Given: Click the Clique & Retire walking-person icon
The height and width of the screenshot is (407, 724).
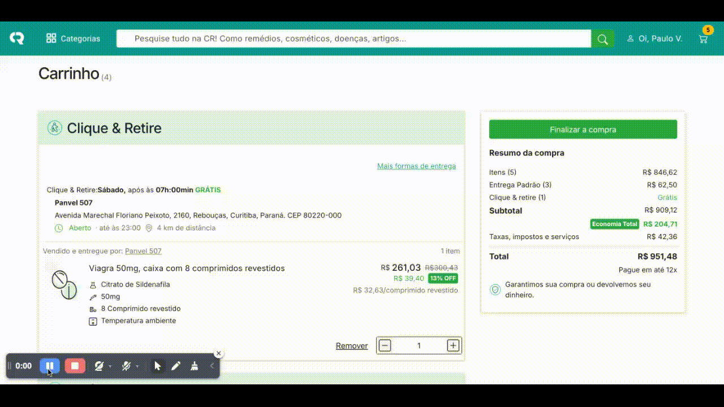Looking at the screenshot, I should 54,128.
